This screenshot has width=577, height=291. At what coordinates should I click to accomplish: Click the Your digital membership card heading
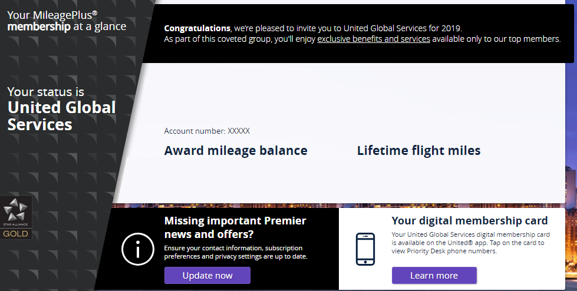click(470, 221)
